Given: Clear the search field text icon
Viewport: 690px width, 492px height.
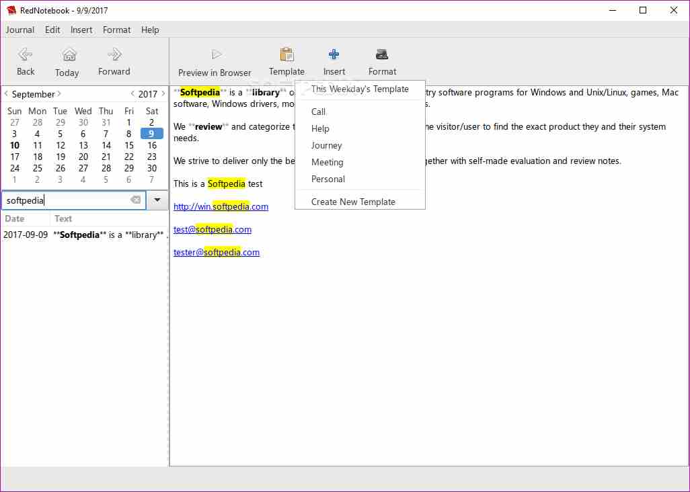Looking at the screenshot, I should [136, 200].
